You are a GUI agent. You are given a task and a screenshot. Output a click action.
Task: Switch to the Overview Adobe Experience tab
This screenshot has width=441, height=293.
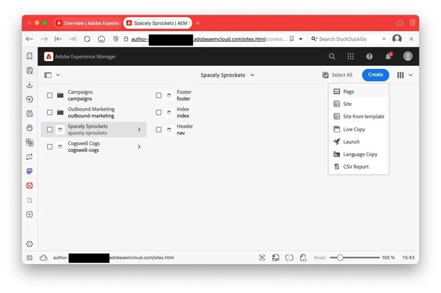click(x=88, y=23)
